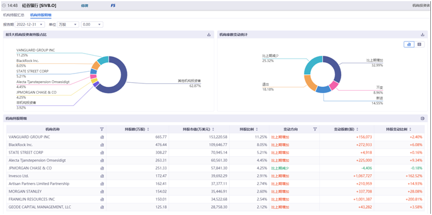Switch count change panel to chart view
The width and height of the screenshot is (432, 215).
pyautogui.click(x=409, y=44)
